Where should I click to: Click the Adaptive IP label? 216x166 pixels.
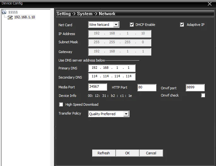point(195,25)
